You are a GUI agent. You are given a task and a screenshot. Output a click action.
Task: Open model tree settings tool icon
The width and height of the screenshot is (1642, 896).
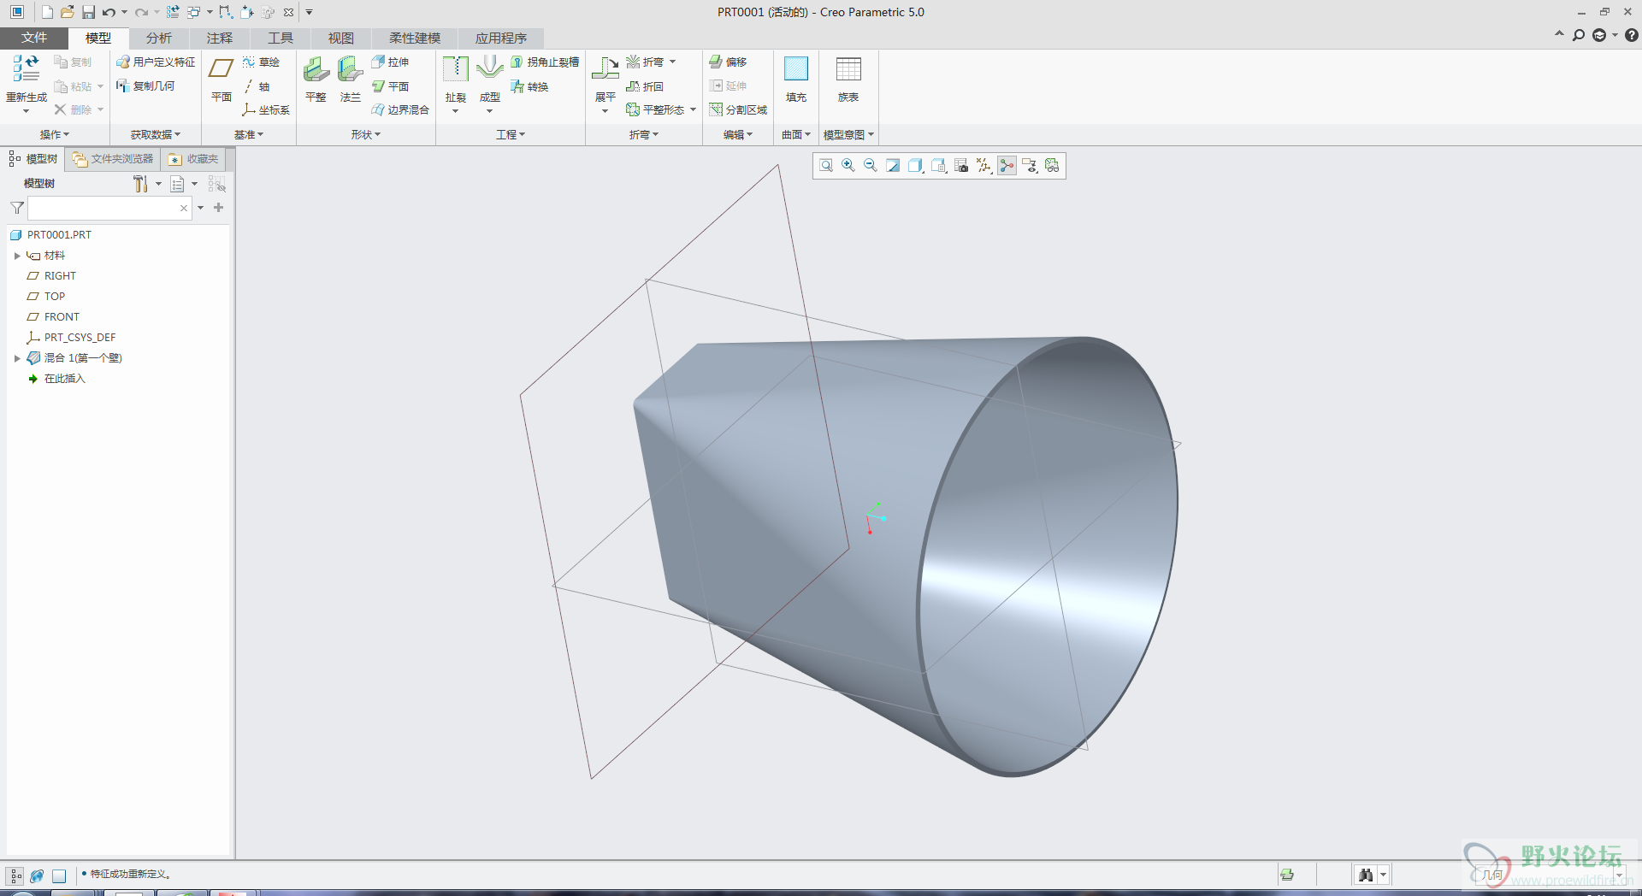(141, 184)
